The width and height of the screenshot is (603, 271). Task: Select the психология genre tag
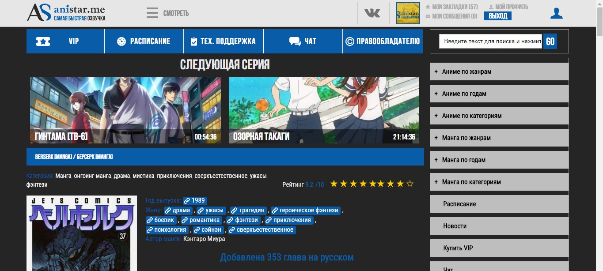tap(167, 230)
